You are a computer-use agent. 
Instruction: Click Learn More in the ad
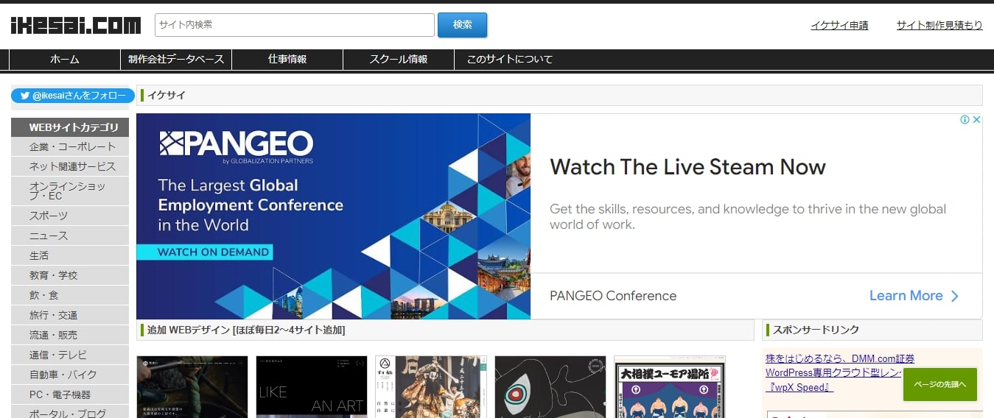(906, 296)
